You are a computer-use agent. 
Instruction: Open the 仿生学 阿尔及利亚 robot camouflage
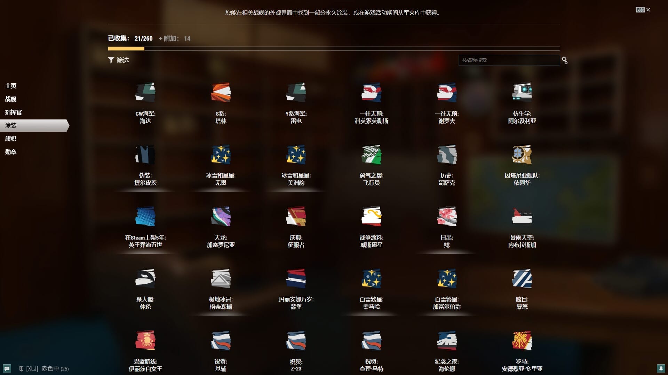[522, 92]
